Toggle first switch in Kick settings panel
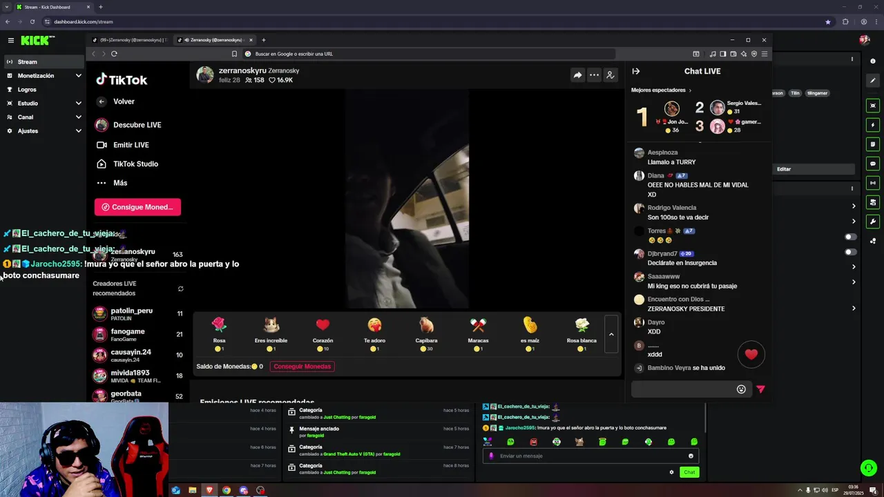Viewport: 884px width, 497px height. [x=850, y=237]
